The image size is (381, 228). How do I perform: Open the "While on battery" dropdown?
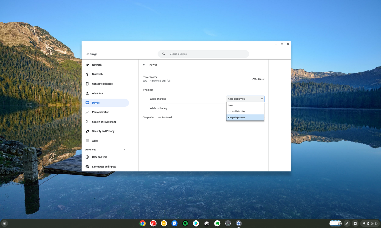tap(245, 108)
